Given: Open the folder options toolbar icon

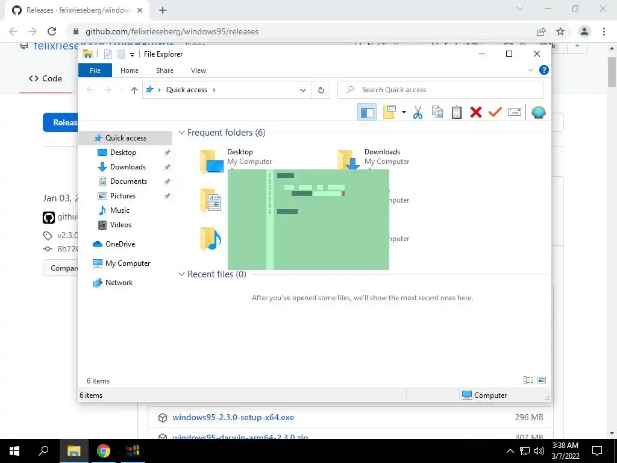Looking at the screenshot, I should point(389,112).
